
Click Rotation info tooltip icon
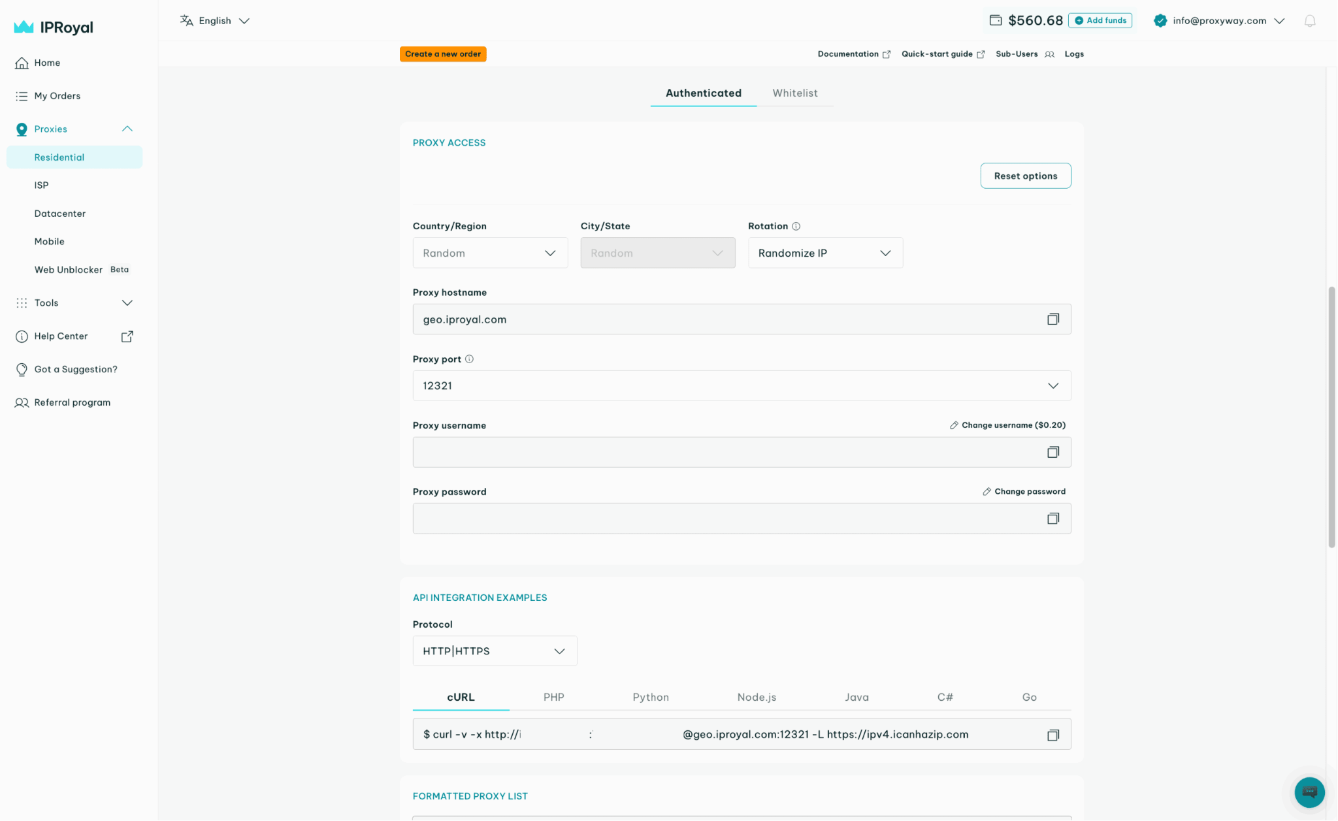[x=796, y=226]
